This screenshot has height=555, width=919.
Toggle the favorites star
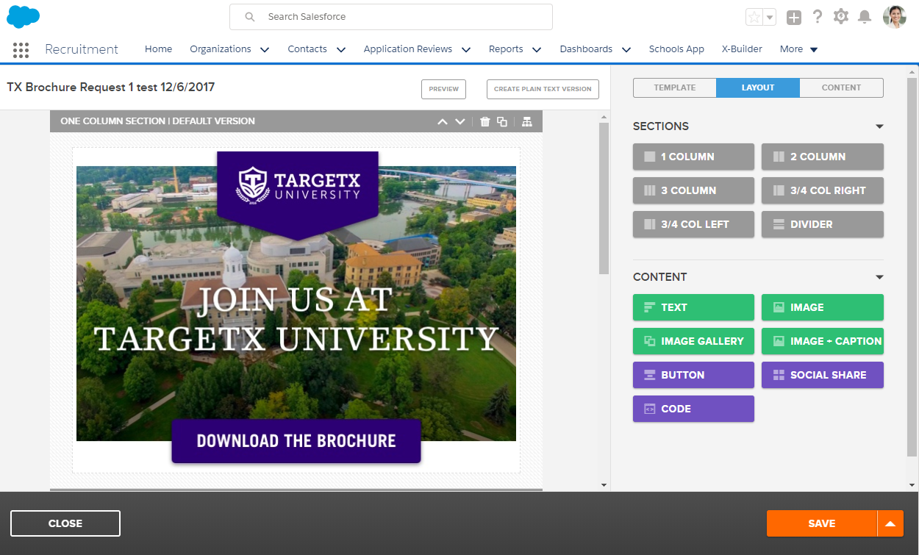click(754, 17)
